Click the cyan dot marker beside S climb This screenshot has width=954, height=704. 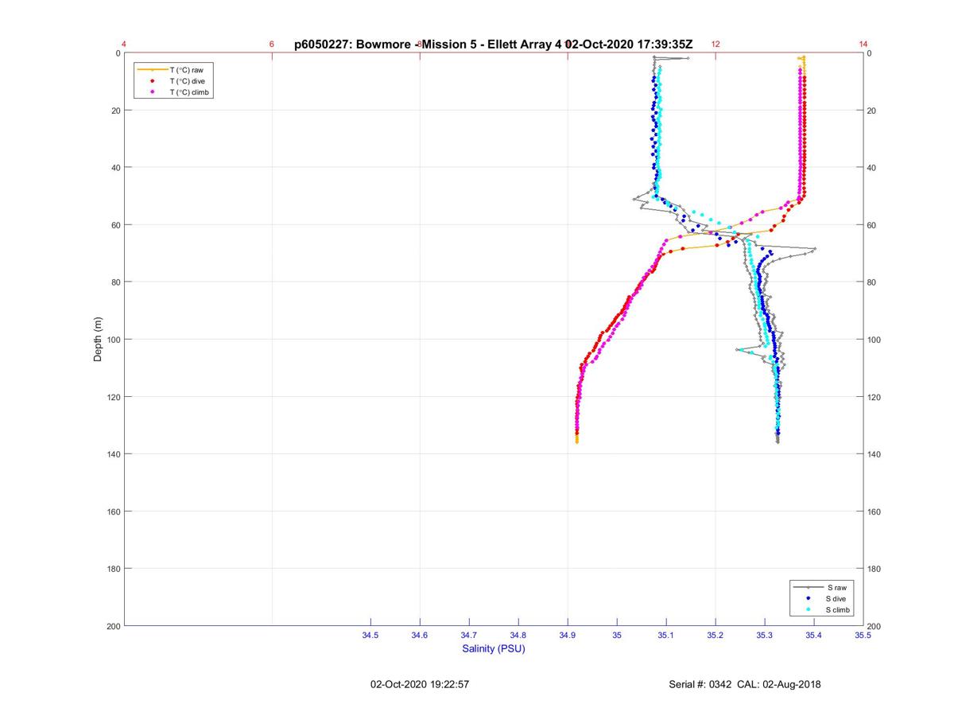pyautogui.click(x=808, y=609)
